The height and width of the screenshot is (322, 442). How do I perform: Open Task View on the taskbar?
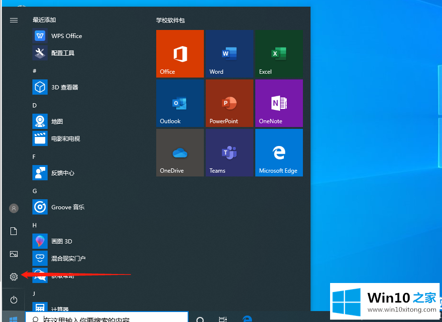click(223, 319)
